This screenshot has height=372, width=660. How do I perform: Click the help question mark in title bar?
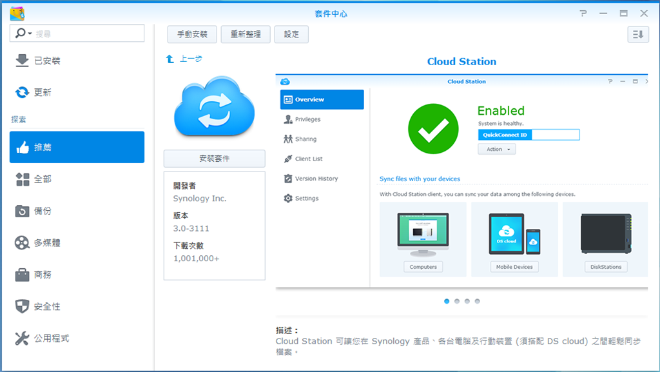coord(583,14)
